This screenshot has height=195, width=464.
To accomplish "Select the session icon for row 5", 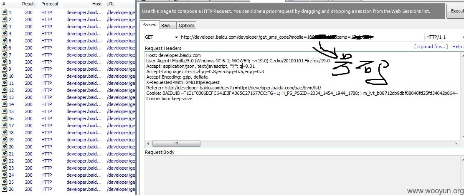I will 5,41.
